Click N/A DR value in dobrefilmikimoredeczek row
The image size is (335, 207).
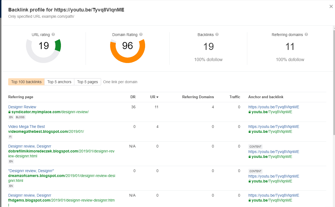click(132, 146)
